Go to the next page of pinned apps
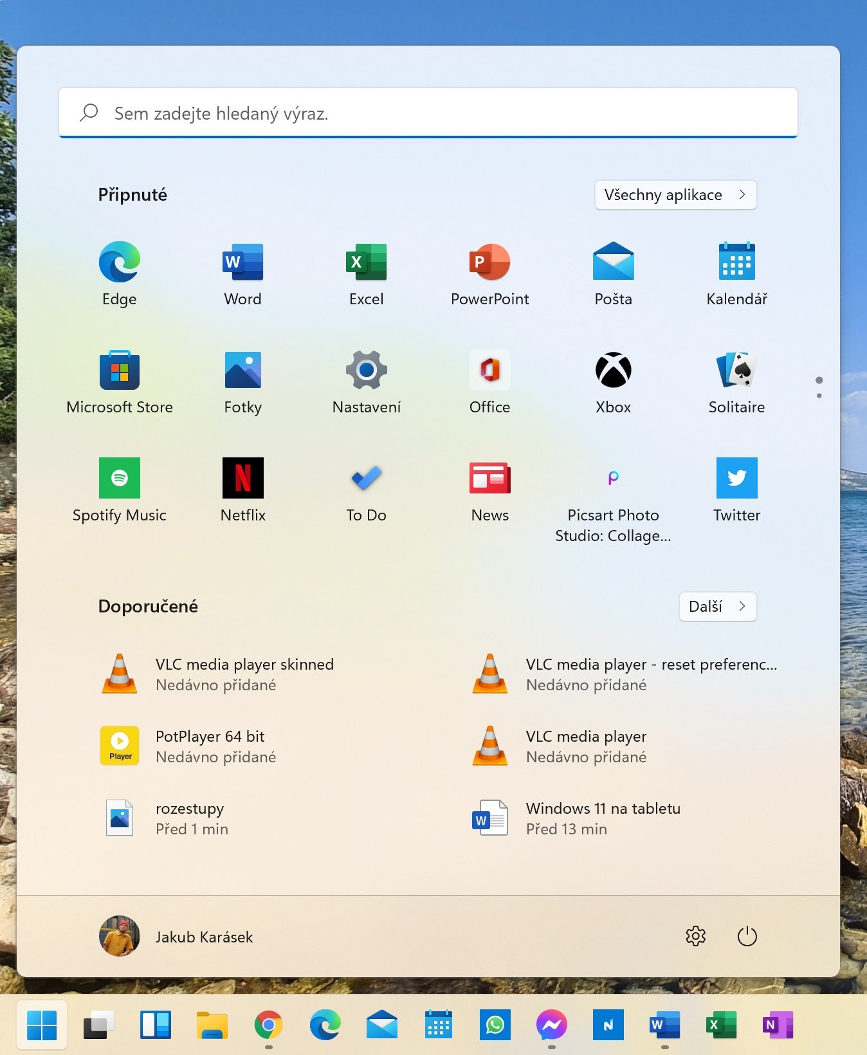The image size is (867, 1055). [819, 396]
